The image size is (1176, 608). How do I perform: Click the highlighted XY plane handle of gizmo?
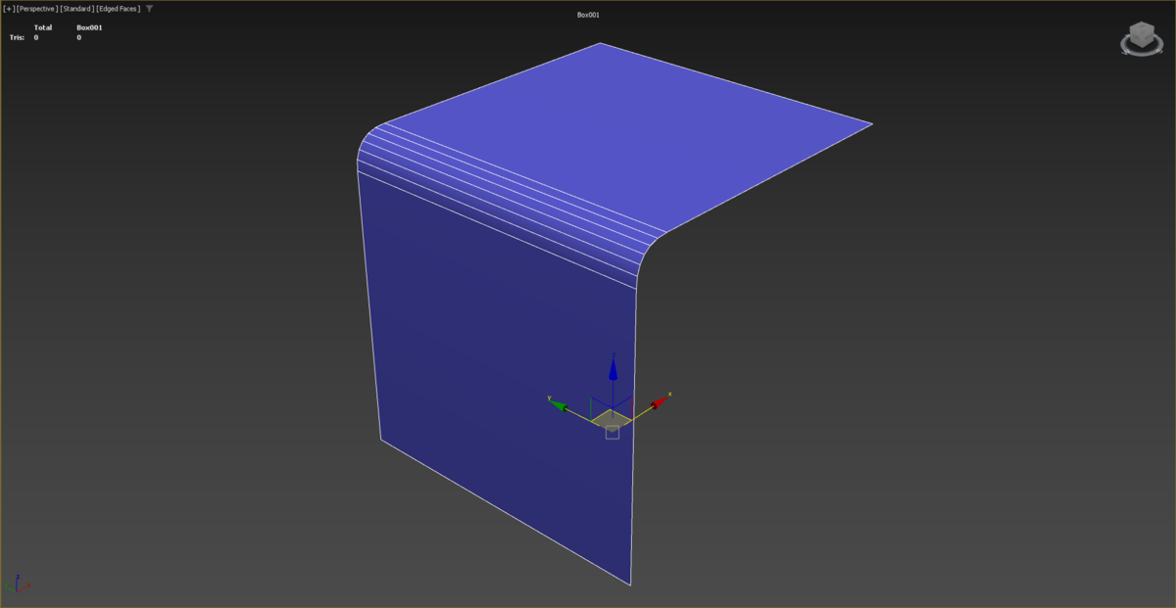612,418
